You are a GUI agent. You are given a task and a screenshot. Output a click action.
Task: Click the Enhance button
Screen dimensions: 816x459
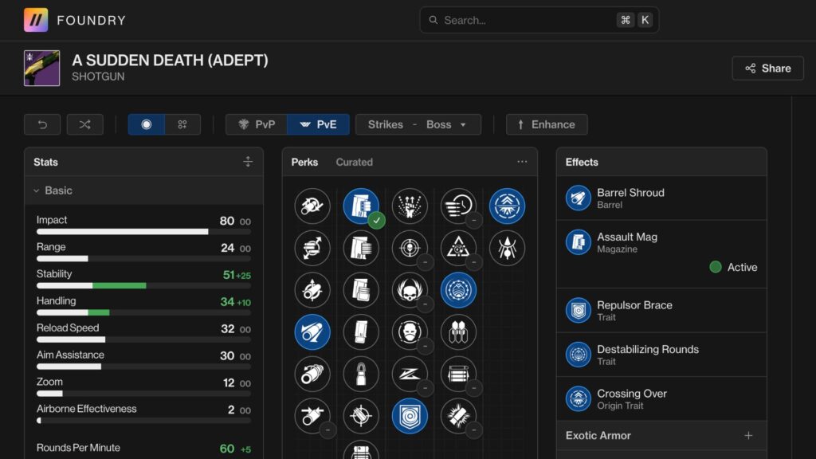pos(547,124)
